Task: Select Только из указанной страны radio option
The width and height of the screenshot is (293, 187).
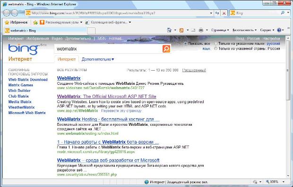Action: 216,49
